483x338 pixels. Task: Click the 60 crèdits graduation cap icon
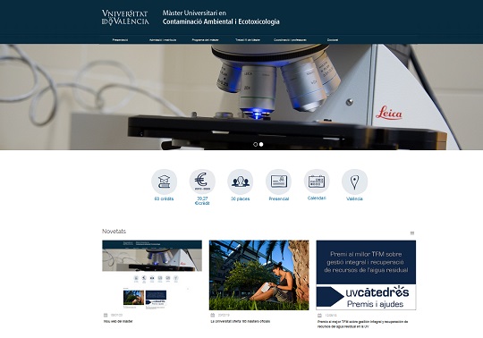coord(164,182)
